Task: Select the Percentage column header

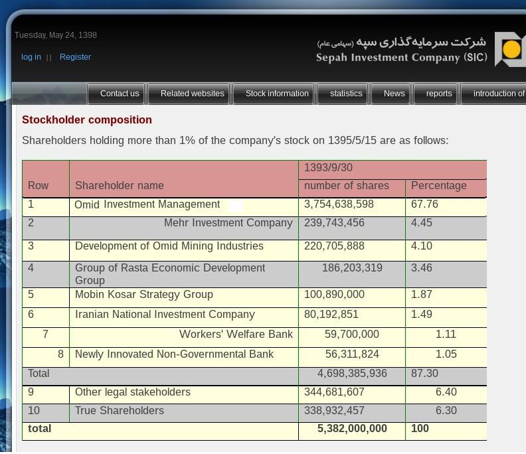Action: (x=446, y=189)
